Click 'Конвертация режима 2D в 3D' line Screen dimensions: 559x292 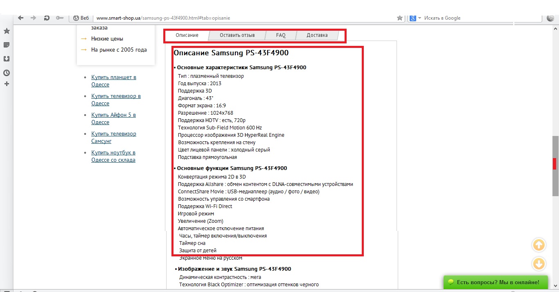[x=212, y=177]
